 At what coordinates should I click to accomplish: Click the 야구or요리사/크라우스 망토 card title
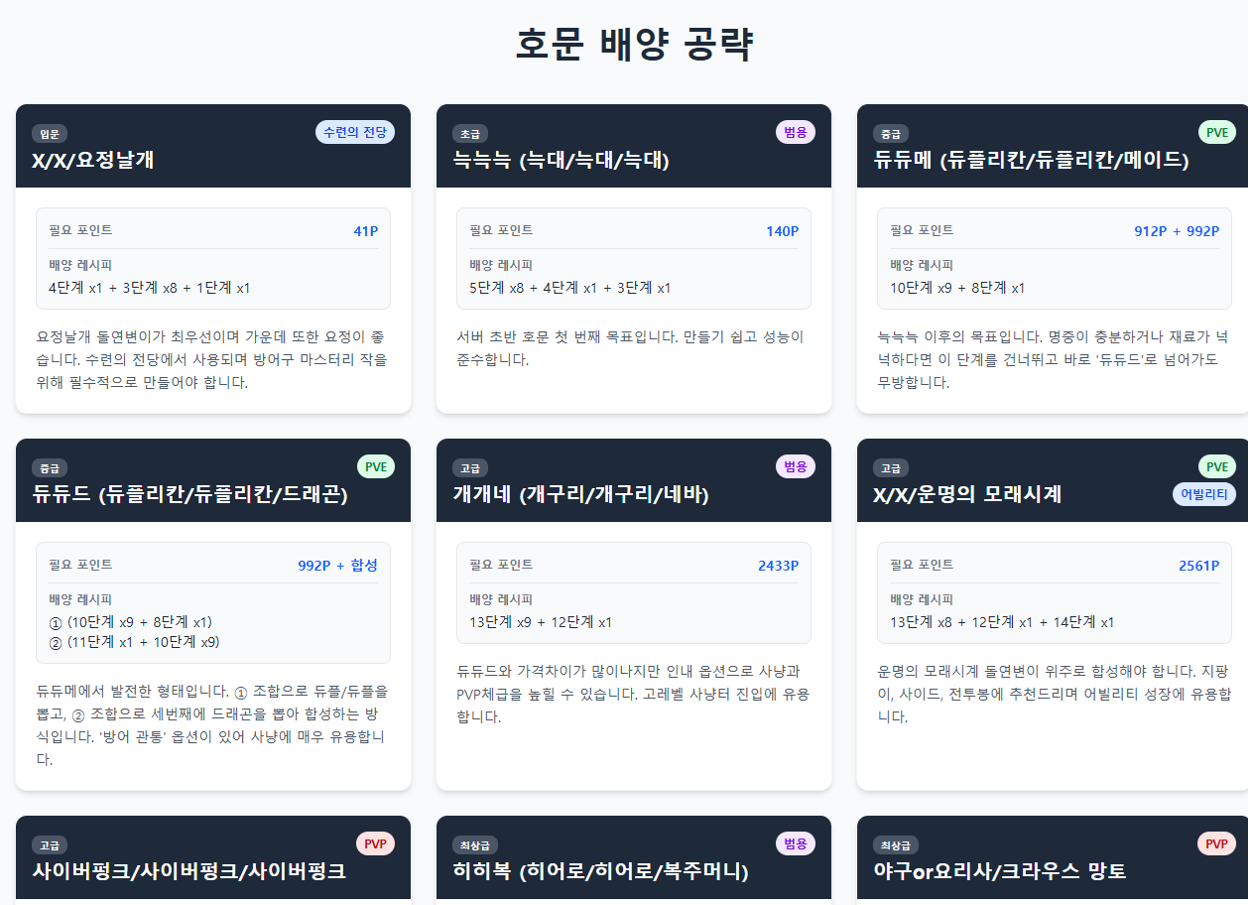point(1000,871)
